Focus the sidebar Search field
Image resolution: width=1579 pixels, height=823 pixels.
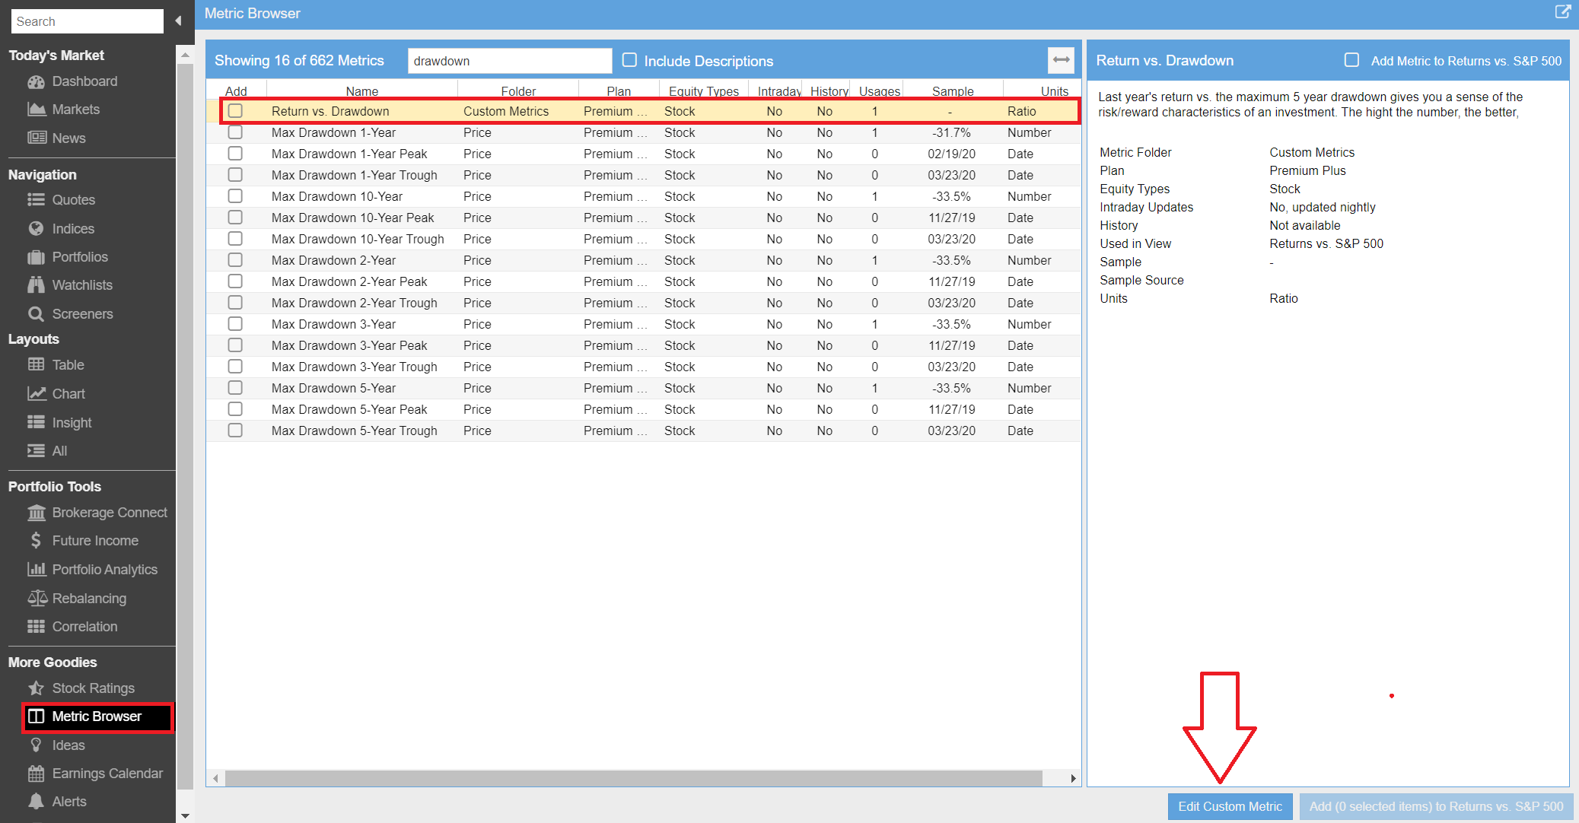click(88, 21)
